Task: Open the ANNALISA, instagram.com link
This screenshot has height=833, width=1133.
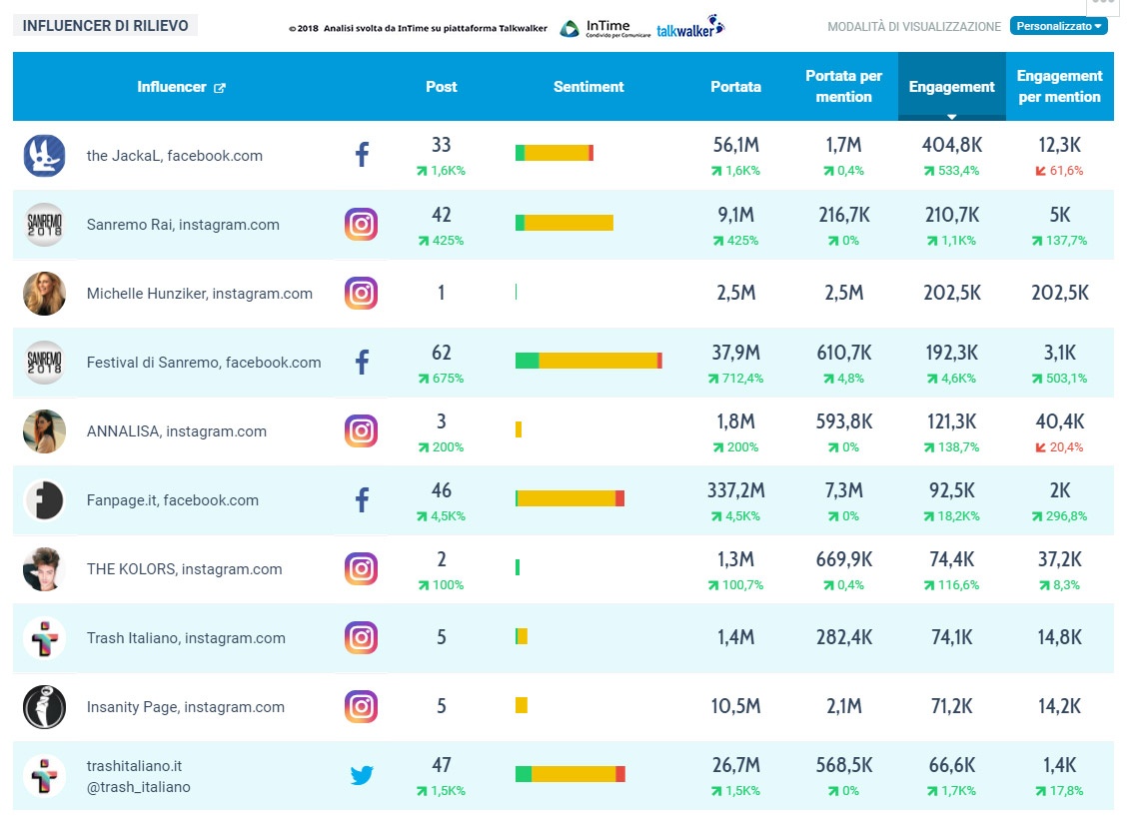Action: click(176, 431)
